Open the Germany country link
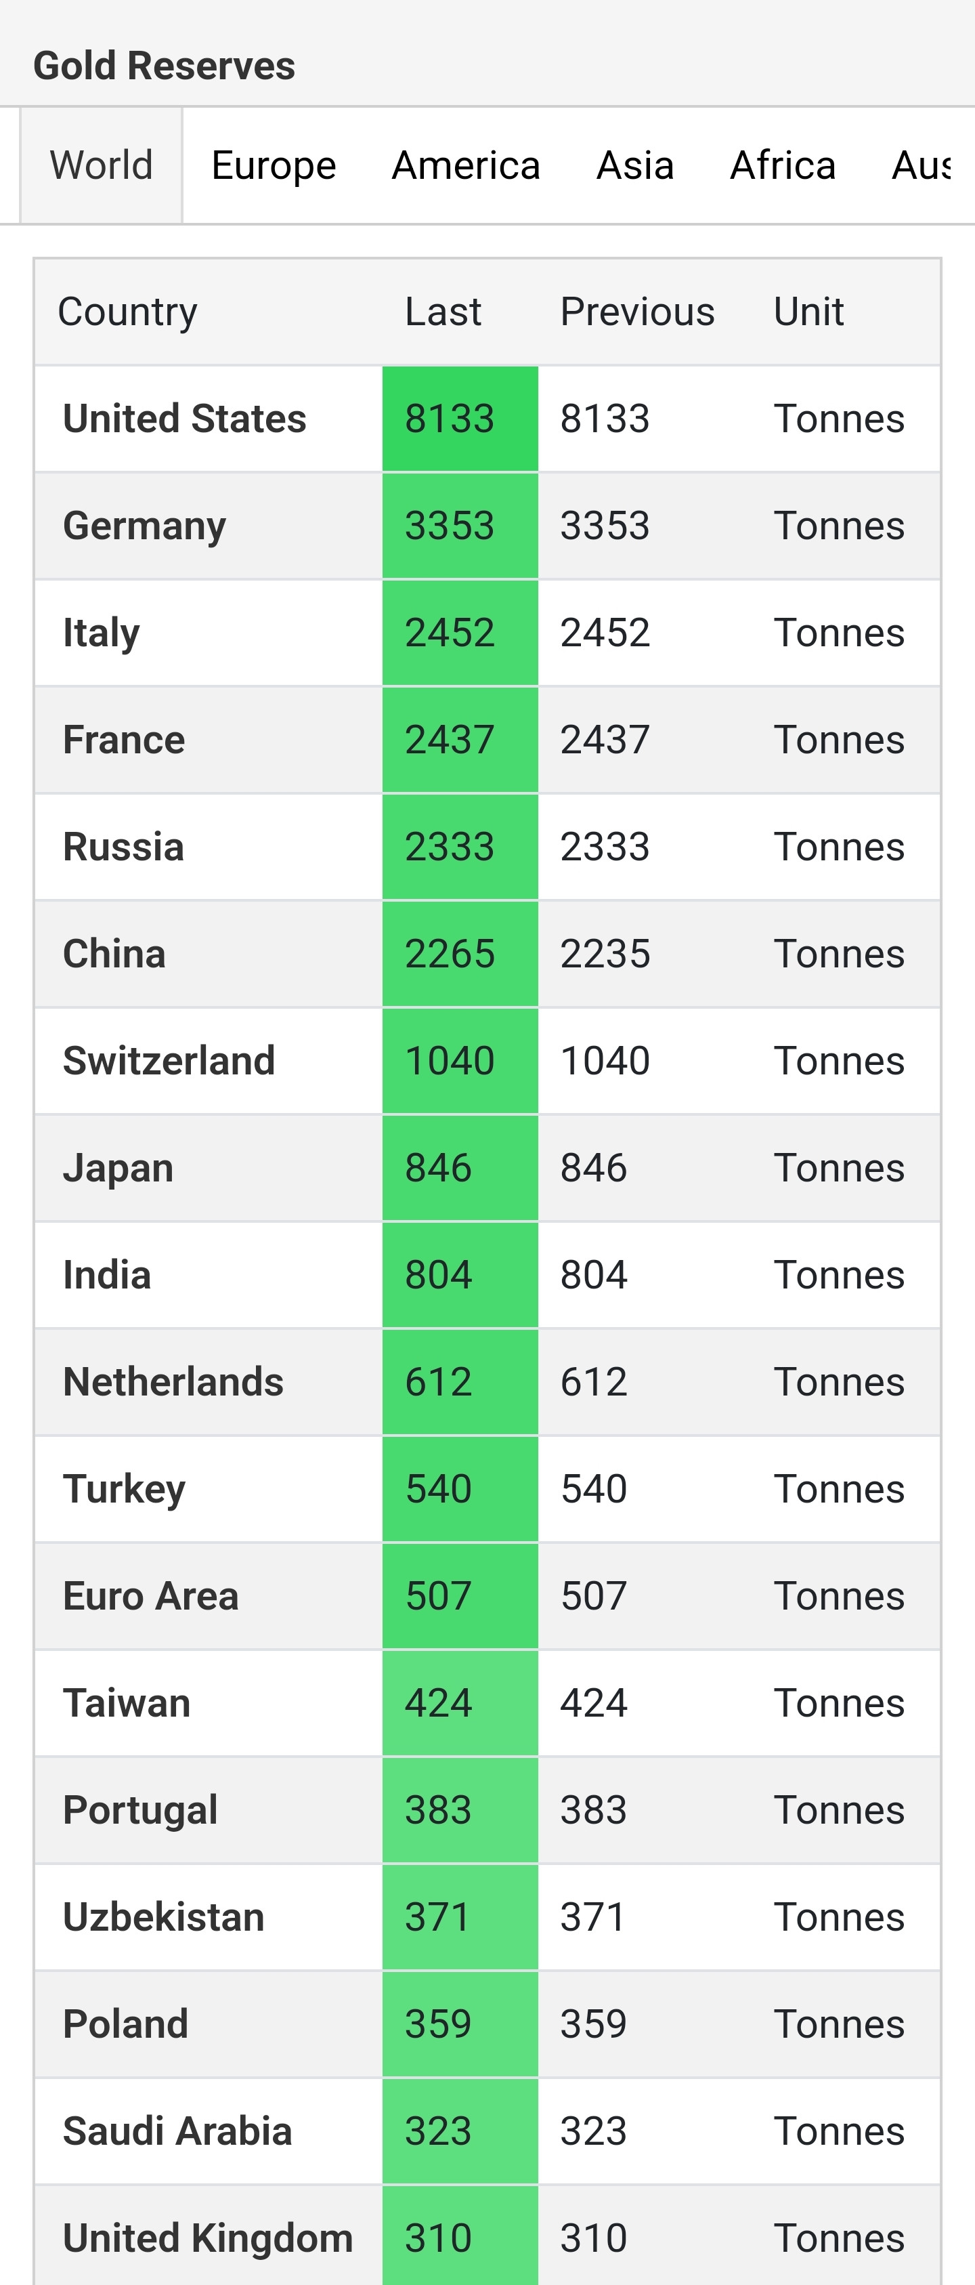 coord(144,526)
